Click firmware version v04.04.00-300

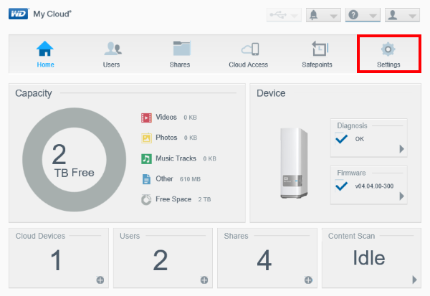pos(374,186)
